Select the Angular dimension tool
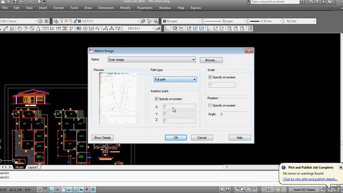This screenshot has height=193, width=343. coord(38,28)
